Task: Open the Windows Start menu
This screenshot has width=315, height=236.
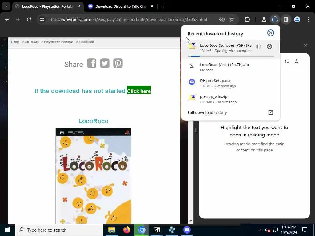Action: tap(7, 230)
